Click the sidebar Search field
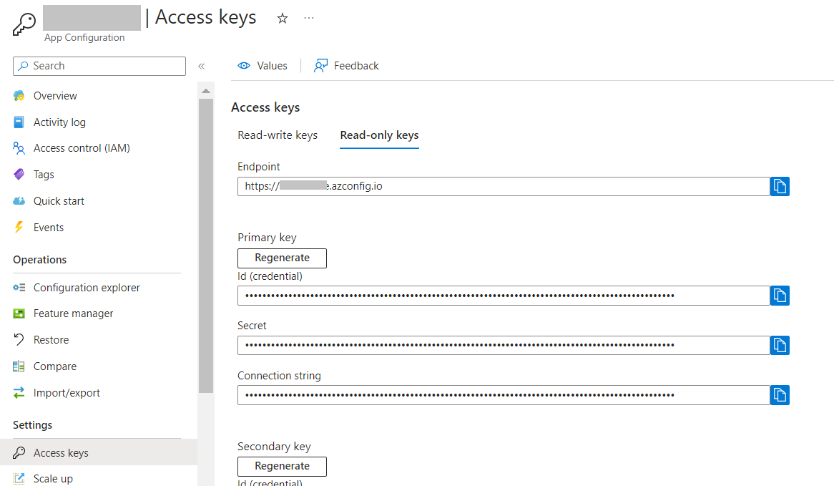Screen dimensions: 834x486 click(x=99, y=66)
